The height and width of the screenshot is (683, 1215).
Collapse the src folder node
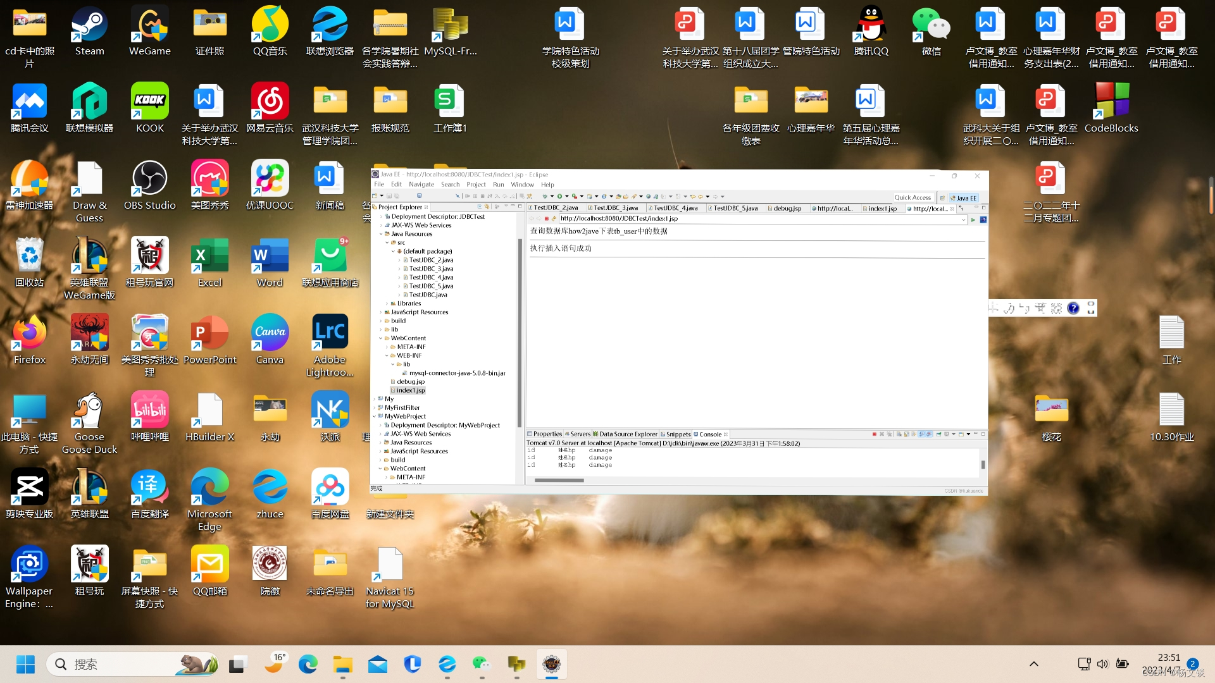coord(387,243)
